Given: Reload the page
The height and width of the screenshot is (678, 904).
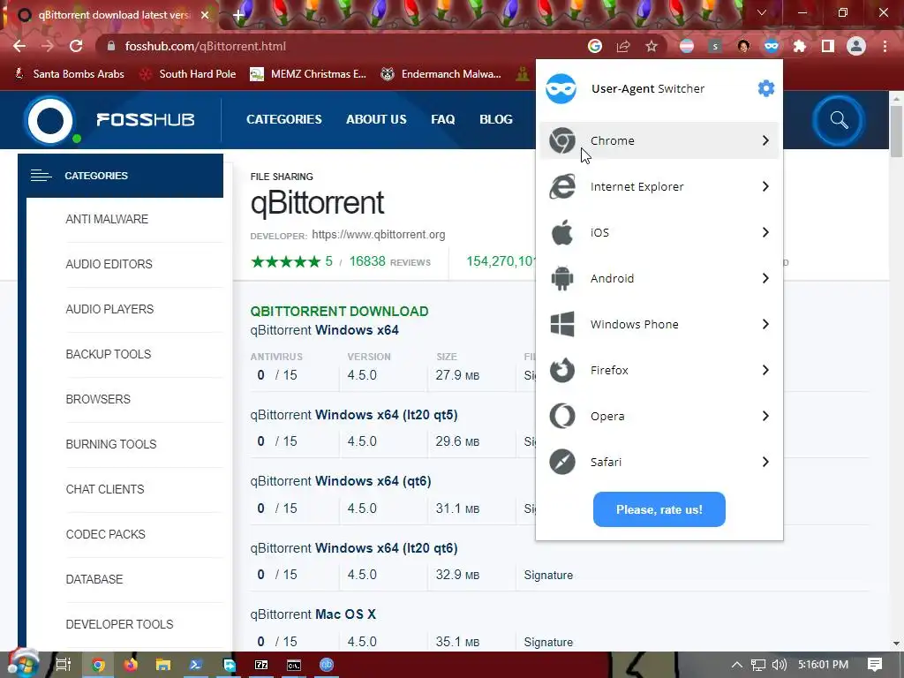Looking at the screenshot, I should point(76,46).
